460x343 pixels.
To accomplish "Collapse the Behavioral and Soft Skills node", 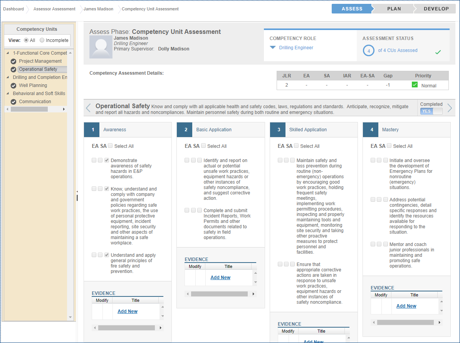I will pyautogui.click(x=8, y=94).
